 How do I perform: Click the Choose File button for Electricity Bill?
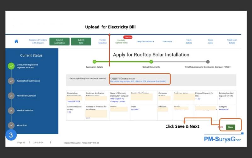tap(116, 79)
